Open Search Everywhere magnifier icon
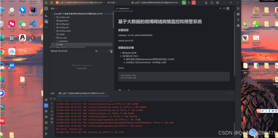Screen dimensions: 278x138 point(212,3)
